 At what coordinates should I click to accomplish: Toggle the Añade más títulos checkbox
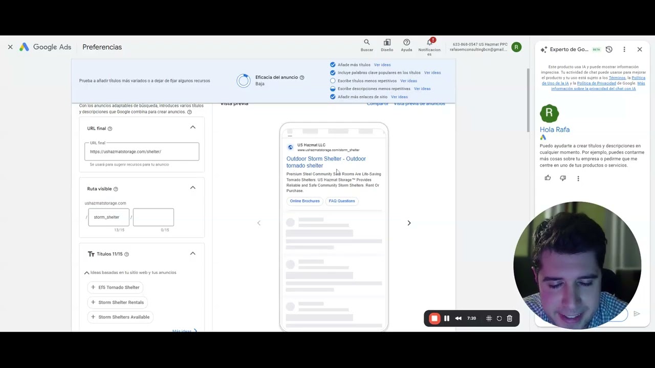(333, 65)
